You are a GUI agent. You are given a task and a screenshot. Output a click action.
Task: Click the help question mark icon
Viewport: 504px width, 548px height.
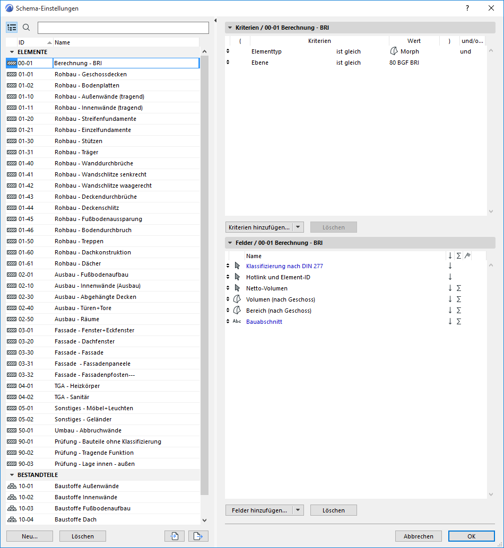pos(467,8)
